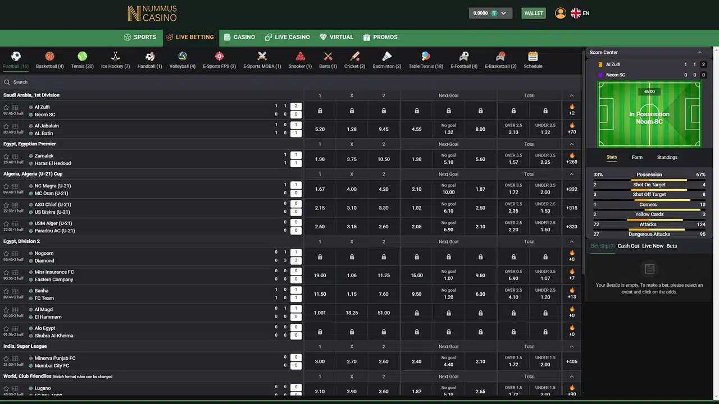Open the Live Casino navigation tab
Screen dimensions: 719x404
tap(288, 37)
